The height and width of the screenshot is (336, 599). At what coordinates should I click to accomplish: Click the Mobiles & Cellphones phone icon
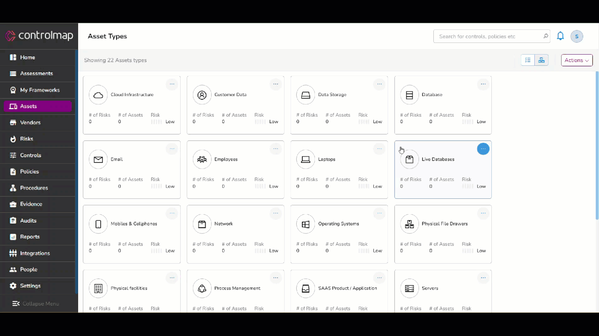coord(98,224)
